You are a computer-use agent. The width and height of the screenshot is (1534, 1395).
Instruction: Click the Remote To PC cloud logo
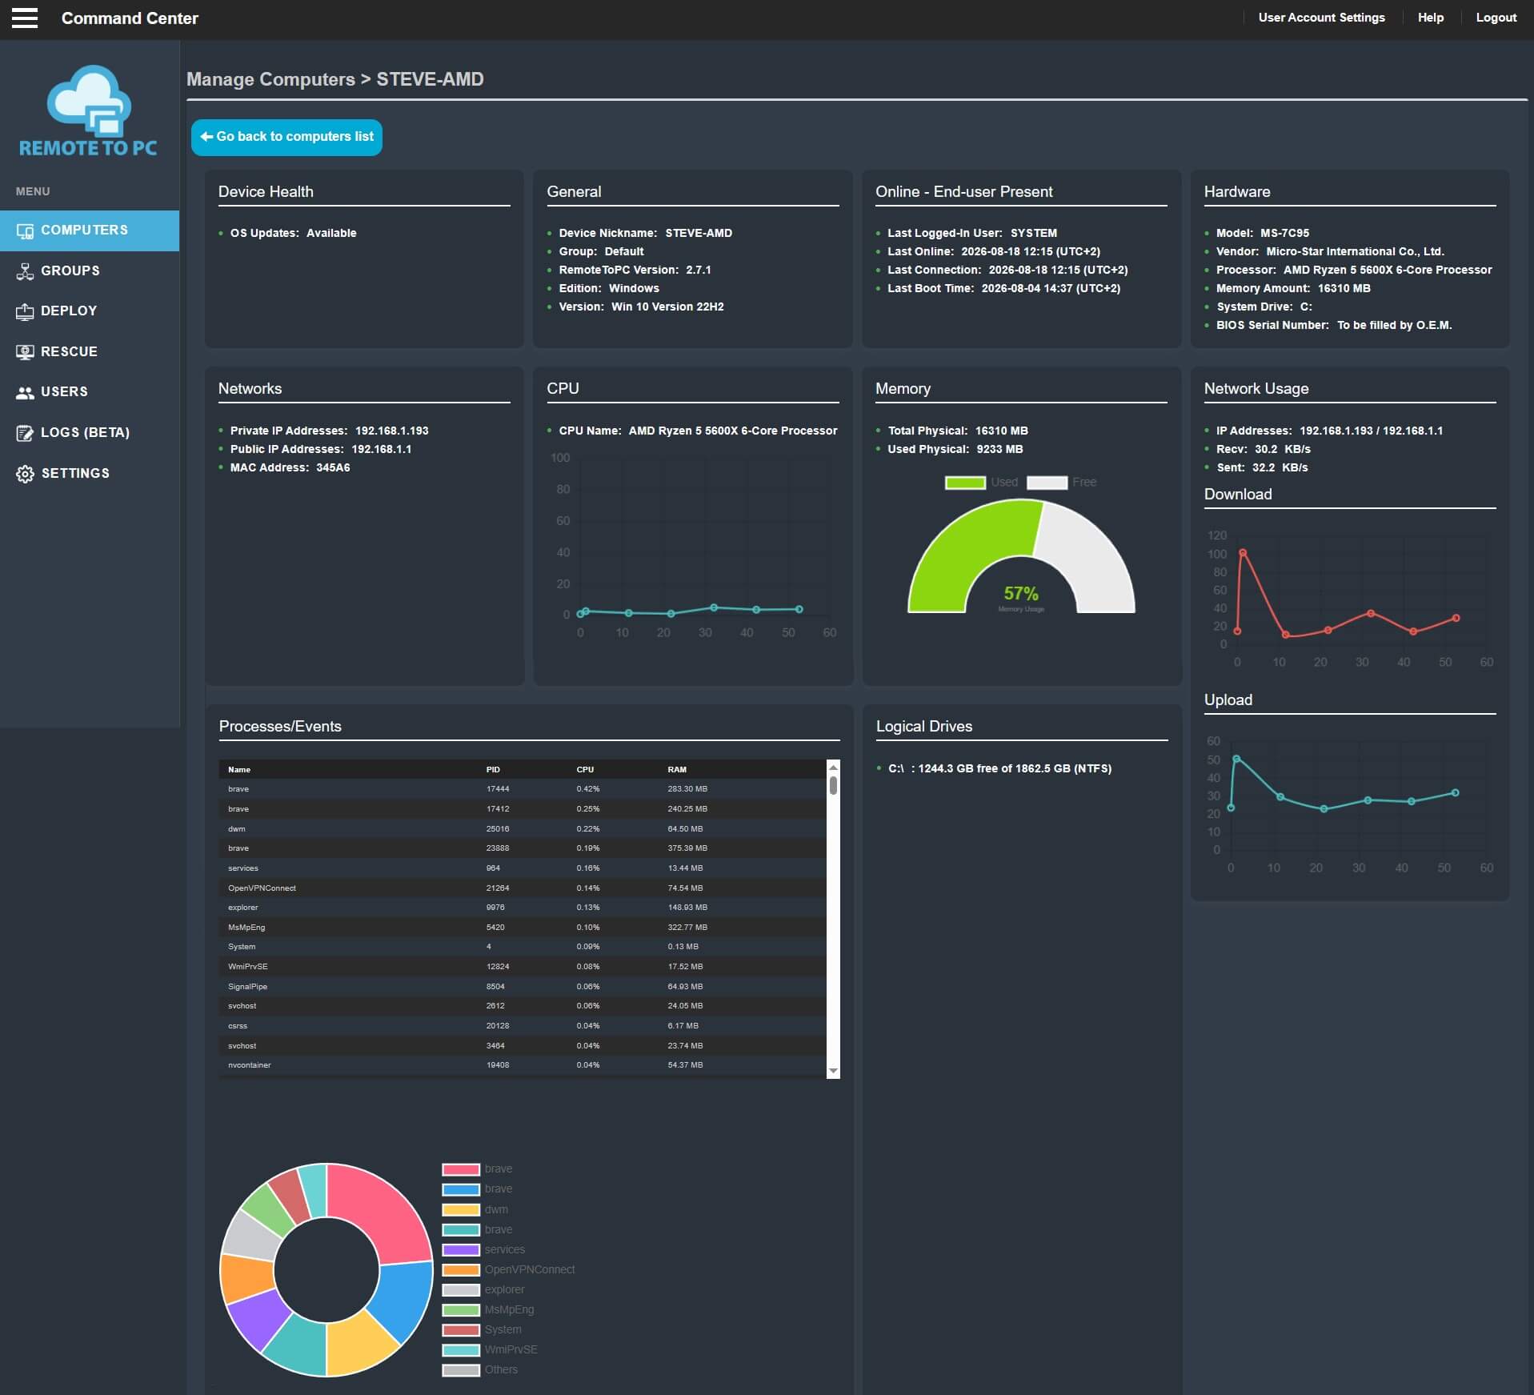(88, 110)
